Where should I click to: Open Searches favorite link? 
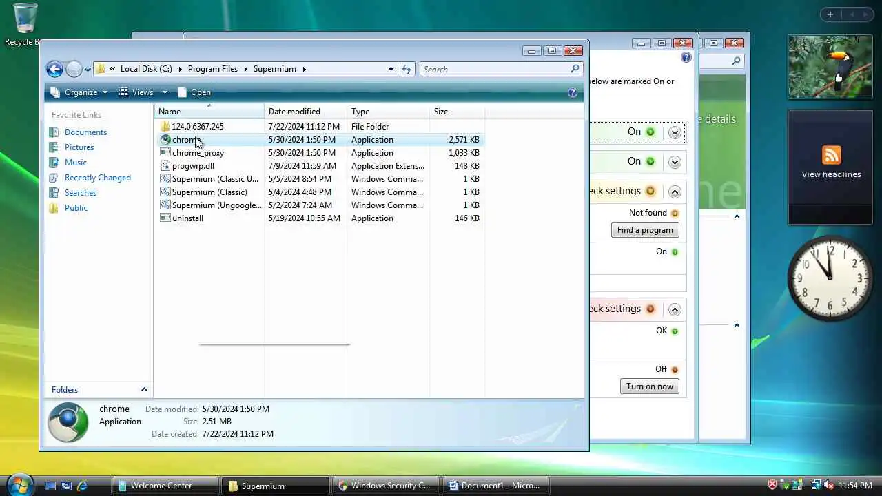[81, 193]
